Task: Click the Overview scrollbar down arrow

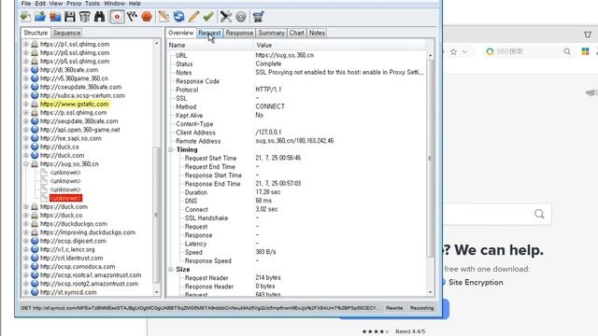Action: tap(430, 292)
